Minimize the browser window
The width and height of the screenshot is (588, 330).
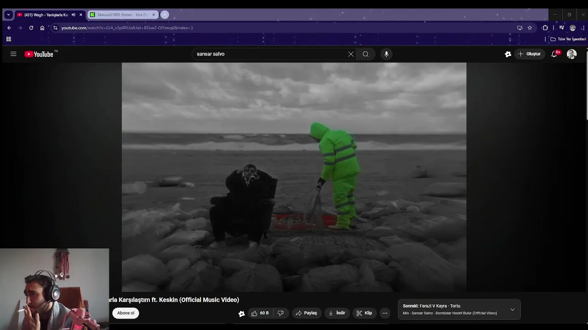555,15
